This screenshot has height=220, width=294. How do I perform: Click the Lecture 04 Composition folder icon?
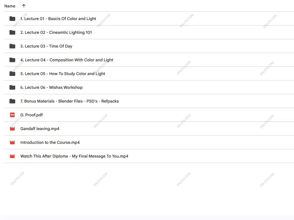point(12,60)
